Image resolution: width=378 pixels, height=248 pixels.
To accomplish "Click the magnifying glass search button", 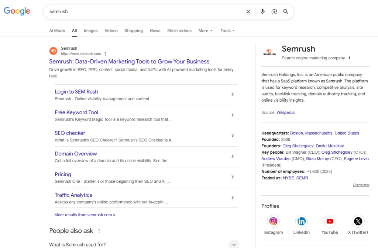I will click(x=286, y=12).
